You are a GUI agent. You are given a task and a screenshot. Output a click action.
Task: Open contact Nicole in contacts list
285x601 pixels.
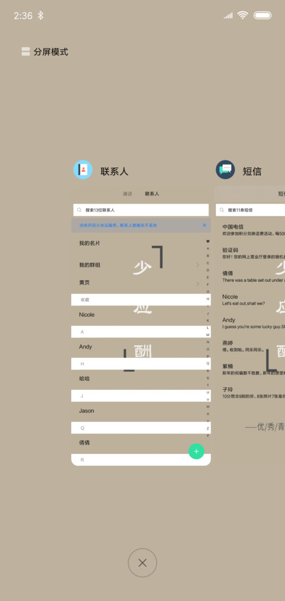(141, 314)
